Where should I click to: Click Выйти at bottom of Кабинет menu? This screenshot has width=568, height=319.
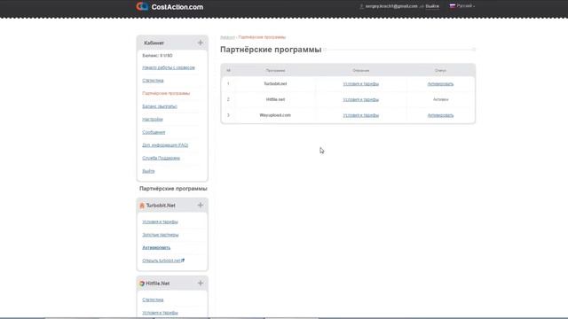click(x=148, y=171)
